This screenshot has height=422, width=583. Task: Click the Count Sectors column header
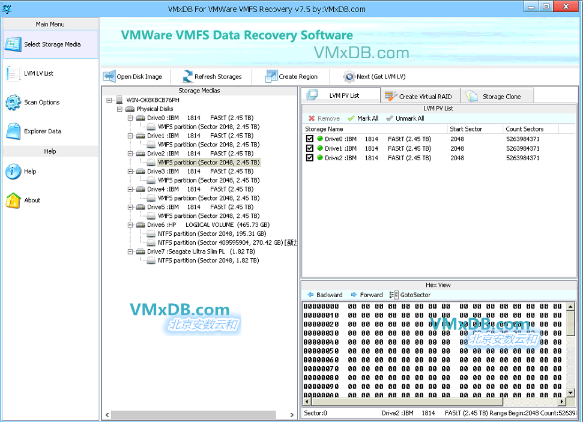click(531, 129)
